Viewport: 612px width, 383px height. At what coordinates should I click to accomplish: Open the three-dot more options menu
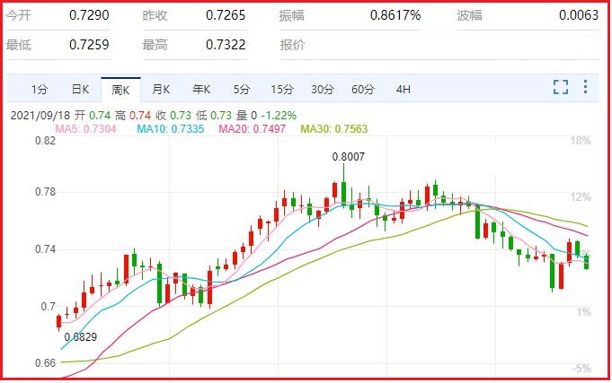click(x=586, y=87)
